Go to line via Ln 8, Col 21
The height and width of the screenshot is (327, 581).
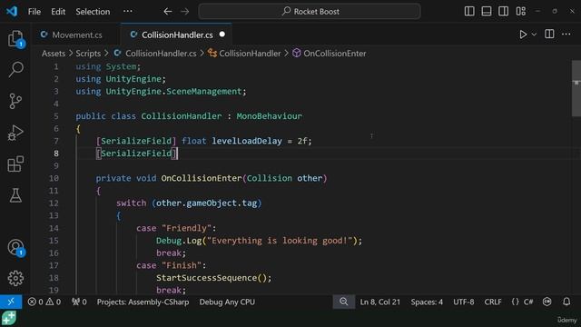tap(380, 302)
